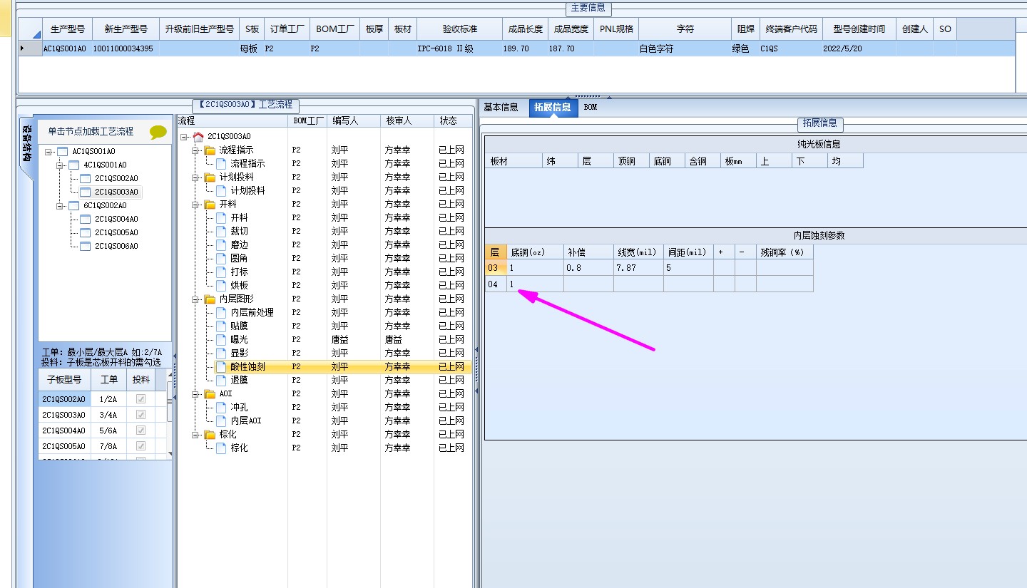Click the 终端客户代码 column header

792,29
